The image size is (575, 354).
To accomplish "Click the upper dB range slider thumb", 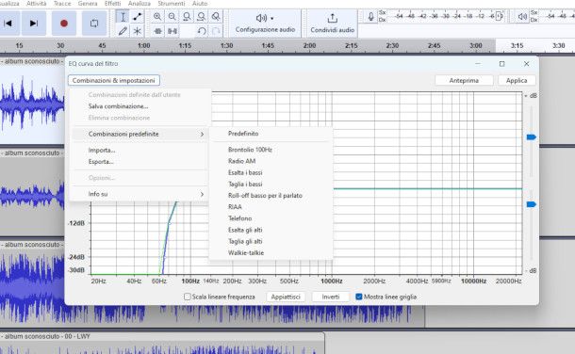I will click(532, 137).
